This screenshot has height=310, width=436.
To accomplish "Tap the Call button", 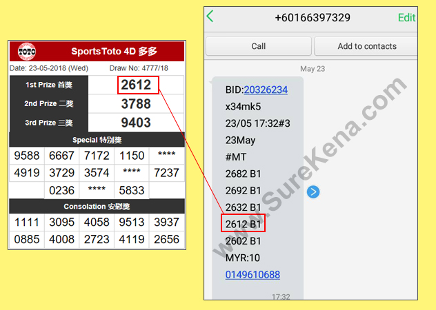I will coord(258,46).
